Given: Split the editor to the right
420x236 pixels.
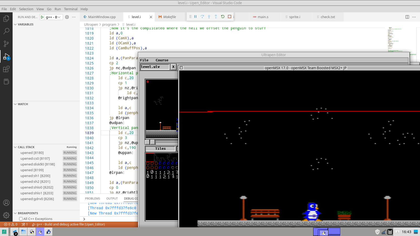Looking at the screenshot, I should pos(407,17).
